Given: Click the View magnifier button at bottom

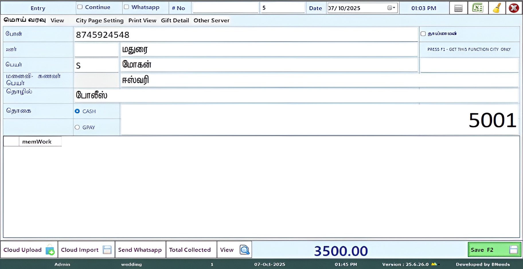Looking at the screenshot, I should click(234, 250).
